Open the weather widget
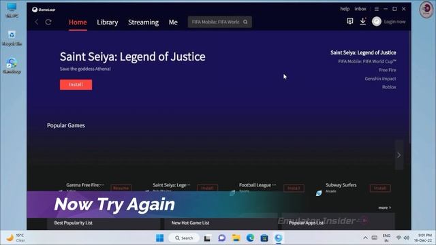436x245 pixels. (16, 238)
